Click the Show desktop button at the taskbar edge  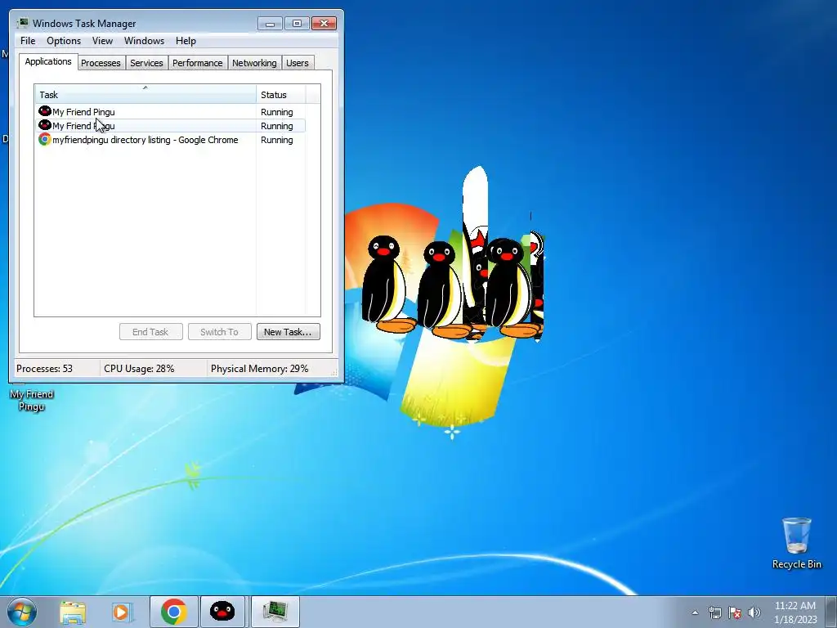(831, 612)
